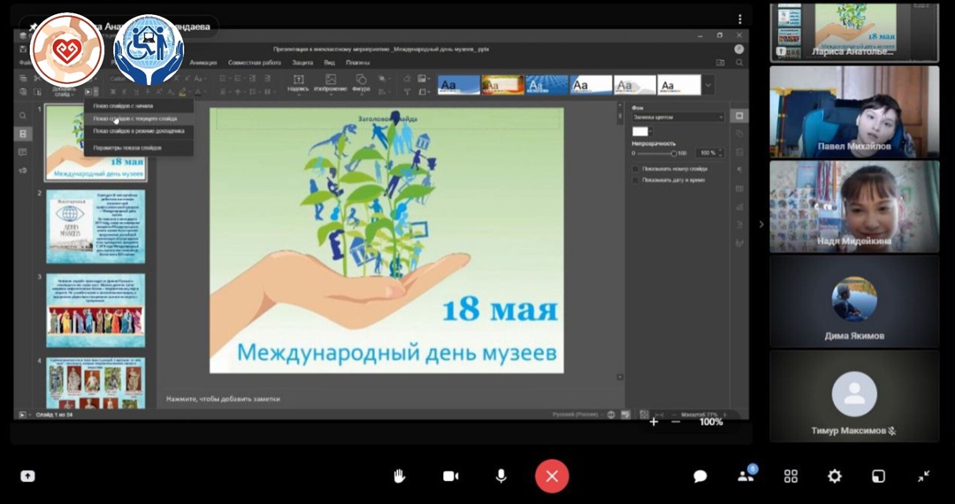
Task: Open the Плагины tab
Action: (357, 62)
